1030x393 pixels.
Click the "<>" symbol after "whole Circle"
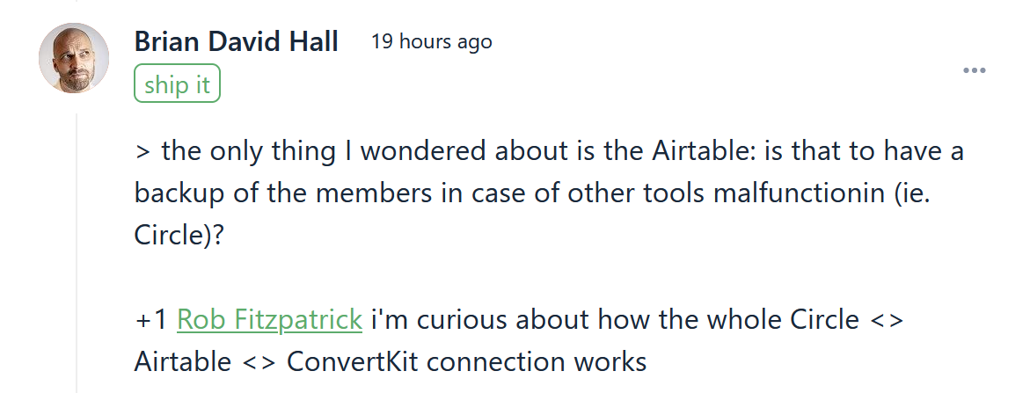click(885, 319)
